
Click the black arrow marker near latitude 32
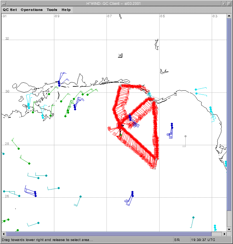pyautogui.click(x=120, y=55)
